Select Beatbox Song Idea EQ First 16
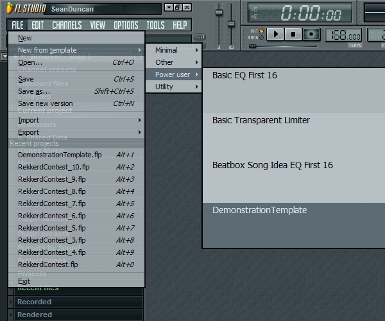This screenshot has width=385, height=321. tap(294, 180)
